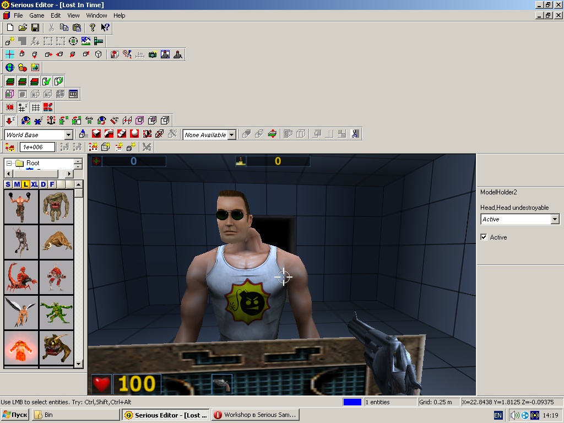Click the F browser button
Image resolution: width=564 pixels, height=423 pixels.
pos(52,185)
